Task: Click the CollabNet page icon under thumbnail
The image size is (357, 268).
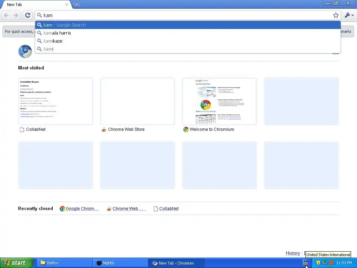Action: pos(22,129)
